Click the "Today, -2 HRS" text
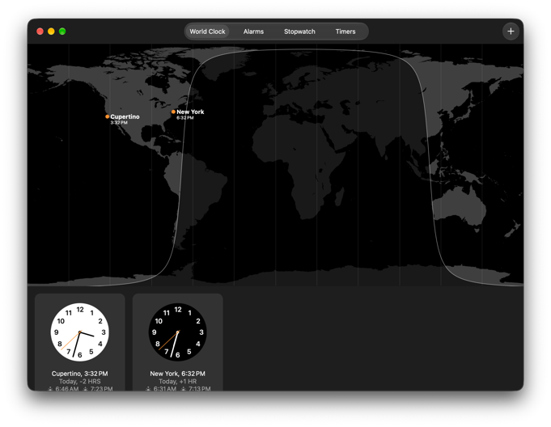Image resolution: width=551 pixels, height=427 pixels. click(80, 382)
